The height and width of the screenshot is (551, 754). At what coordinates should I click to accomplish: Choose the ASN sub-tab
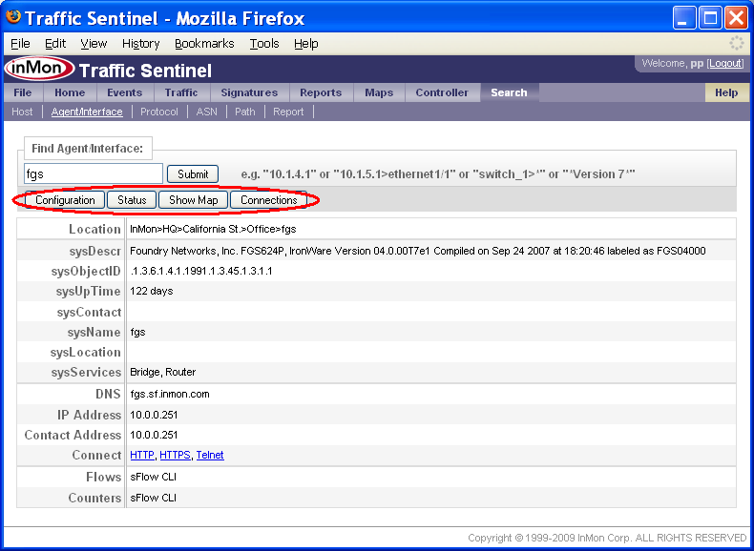click(x=207, y=112)
